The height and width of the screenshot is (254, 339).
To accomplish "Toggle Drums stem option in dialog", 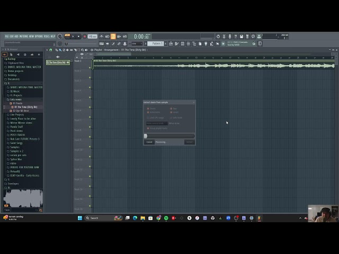I will point(151,108).
